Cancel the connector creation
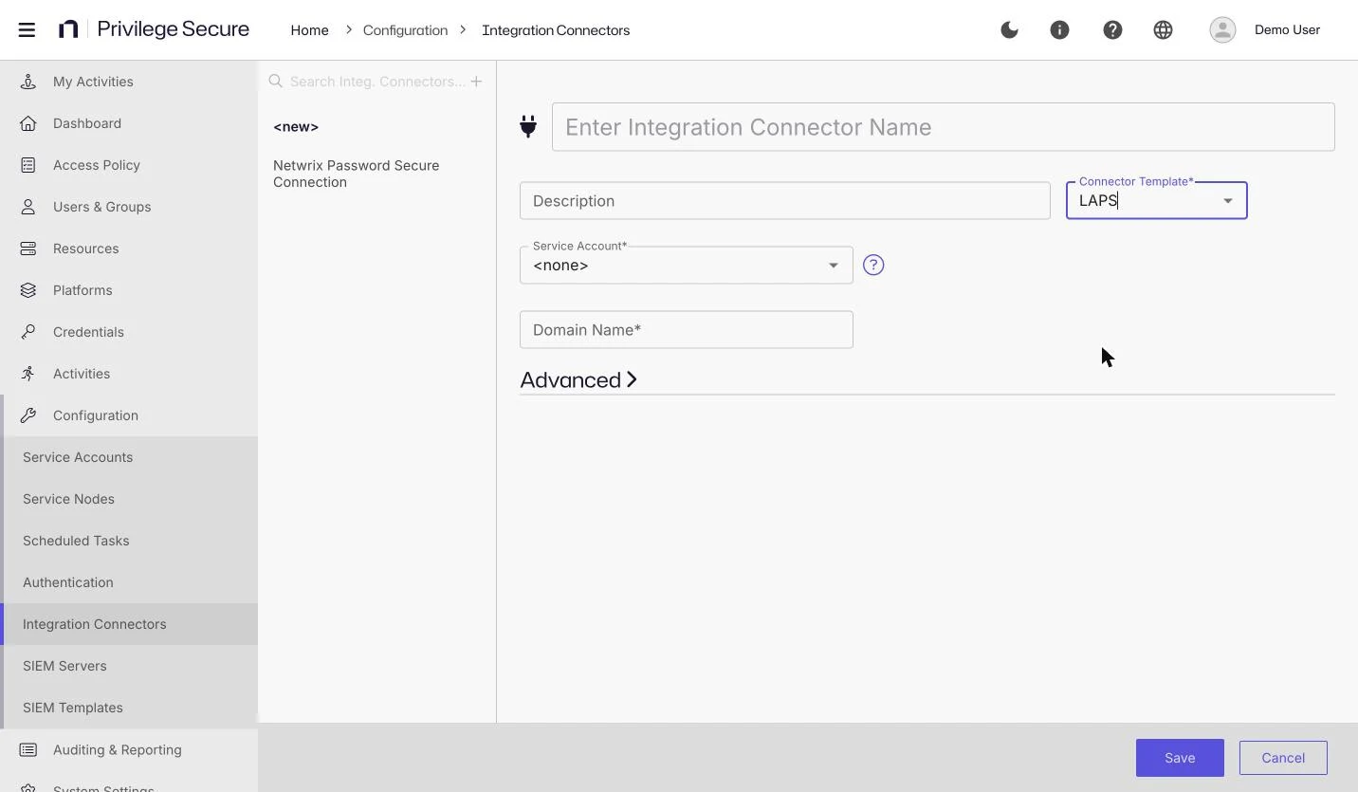This screenshot has height=792, width=1358. tap(1283, 758)
